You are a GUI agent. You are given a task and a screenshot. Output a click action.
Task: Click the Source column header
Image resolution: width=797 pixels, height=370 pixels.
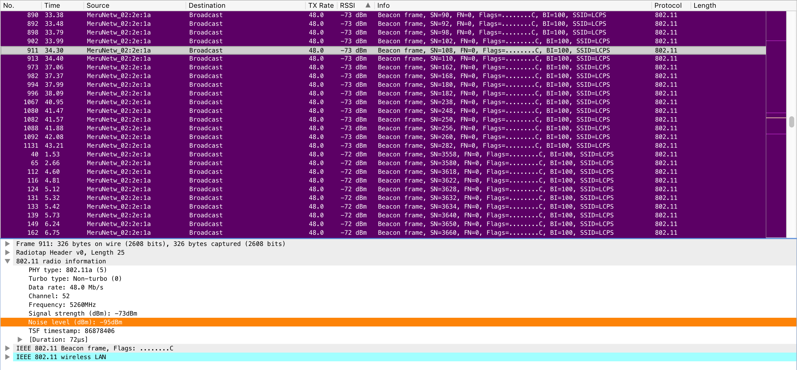(98, 5)
